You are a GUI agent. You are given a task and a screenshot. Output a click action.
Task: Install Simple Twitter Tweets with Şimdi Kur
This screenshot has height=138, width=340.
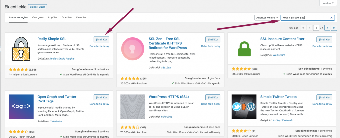(x=324, y=97)
